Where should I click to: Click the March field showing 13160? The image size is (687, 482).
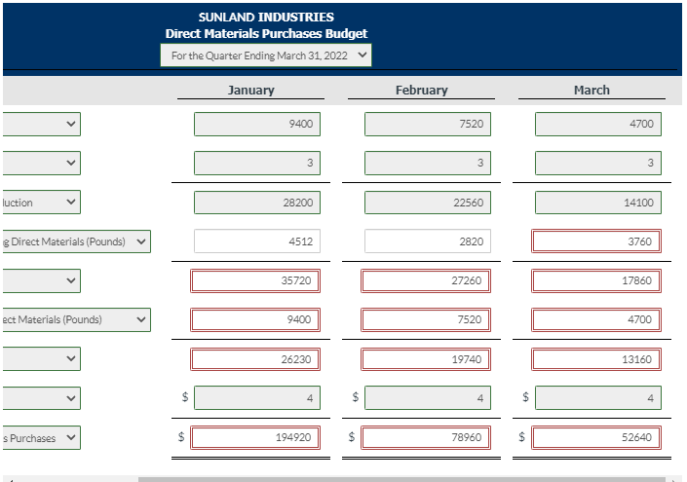pos(596,359)
